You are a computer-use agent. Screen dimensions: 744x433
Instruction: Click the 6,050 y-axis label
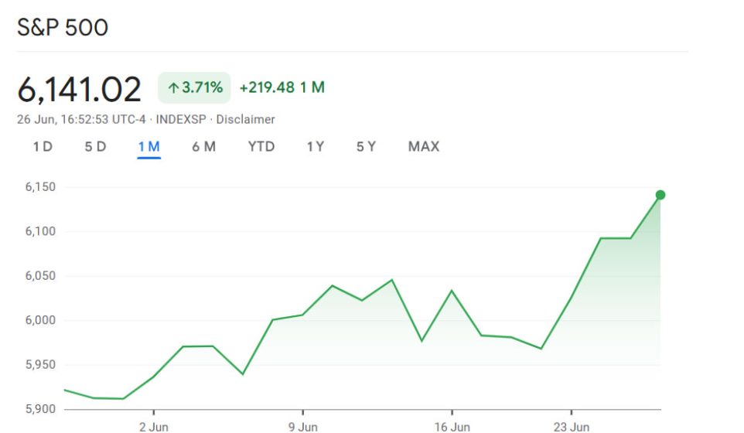tap(40, 276)
